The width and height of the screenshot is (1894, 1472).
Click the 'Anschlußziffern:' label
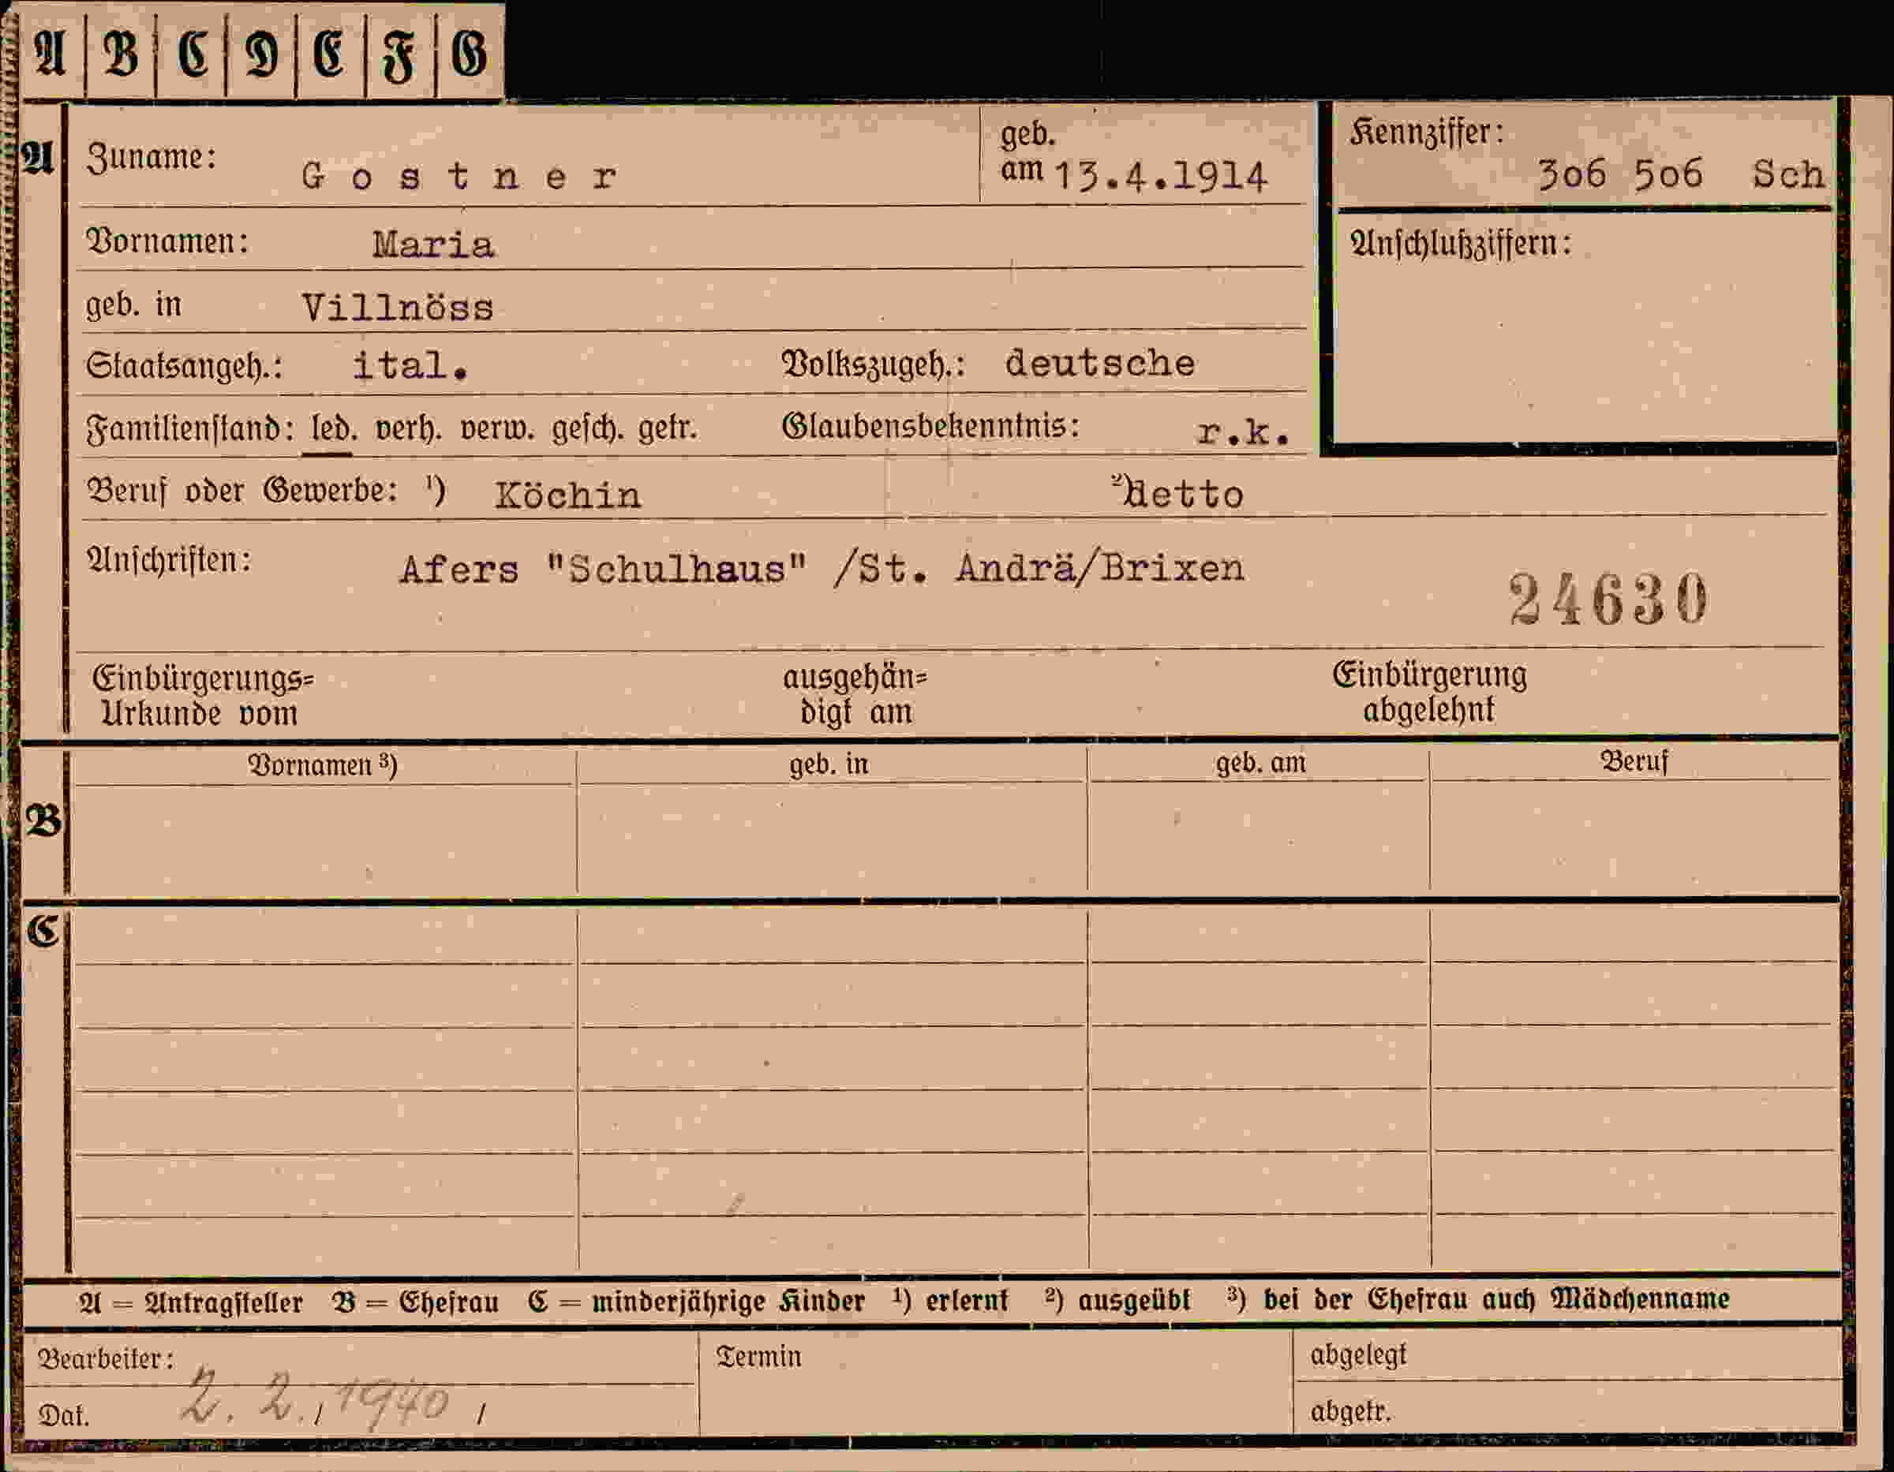click(1461, 244)
